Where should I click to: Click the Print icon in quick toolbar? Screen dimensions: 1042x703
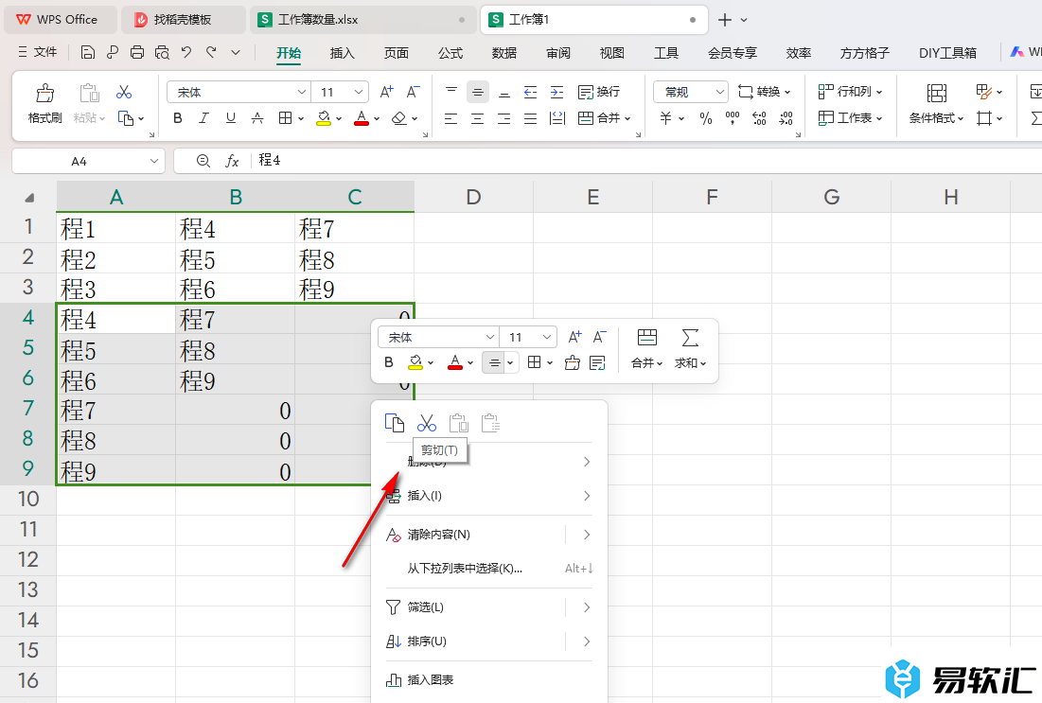click(x=137, y=52)
